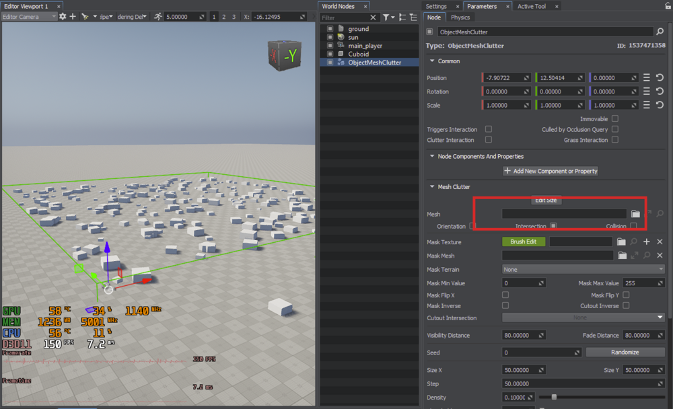Enable the Immovable checkbox

coord(614,118)
